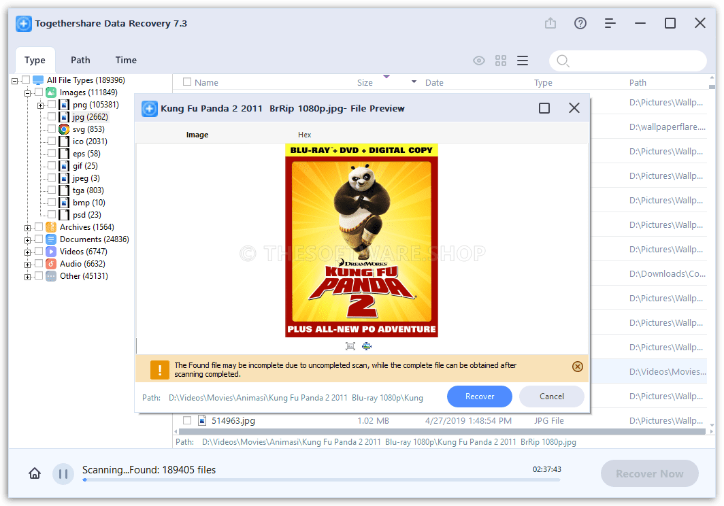724x506 pixels.
Task: Collapse the Images tree node
Action: (28, 93)
